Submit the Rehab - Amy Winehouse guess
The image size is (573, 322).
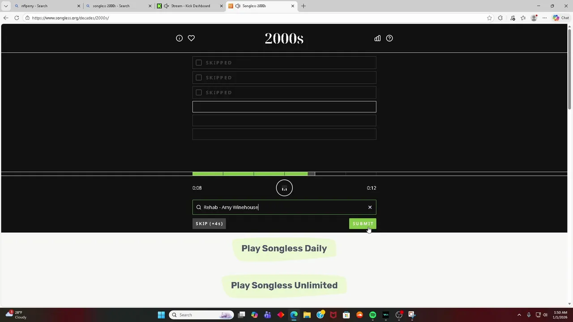click(x=363, y=224)
